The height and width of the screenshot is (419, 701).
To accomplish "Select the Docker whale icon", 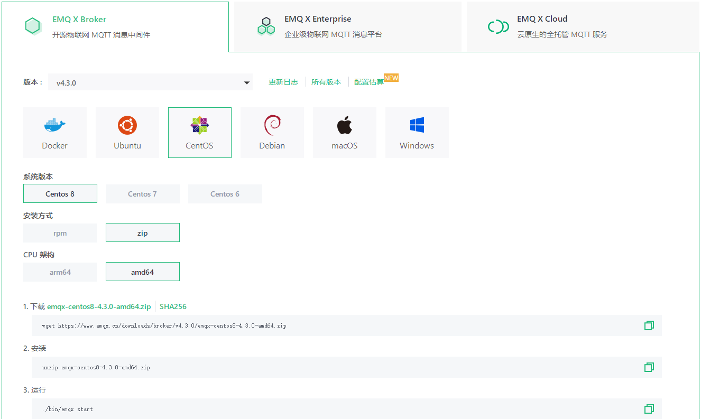I will [x=55, y=125].
